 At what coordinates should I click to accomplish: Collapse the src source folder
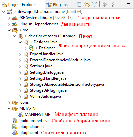coord(9,30)
